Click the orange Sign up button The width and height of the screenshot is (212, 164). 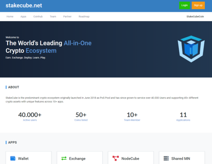198,5
